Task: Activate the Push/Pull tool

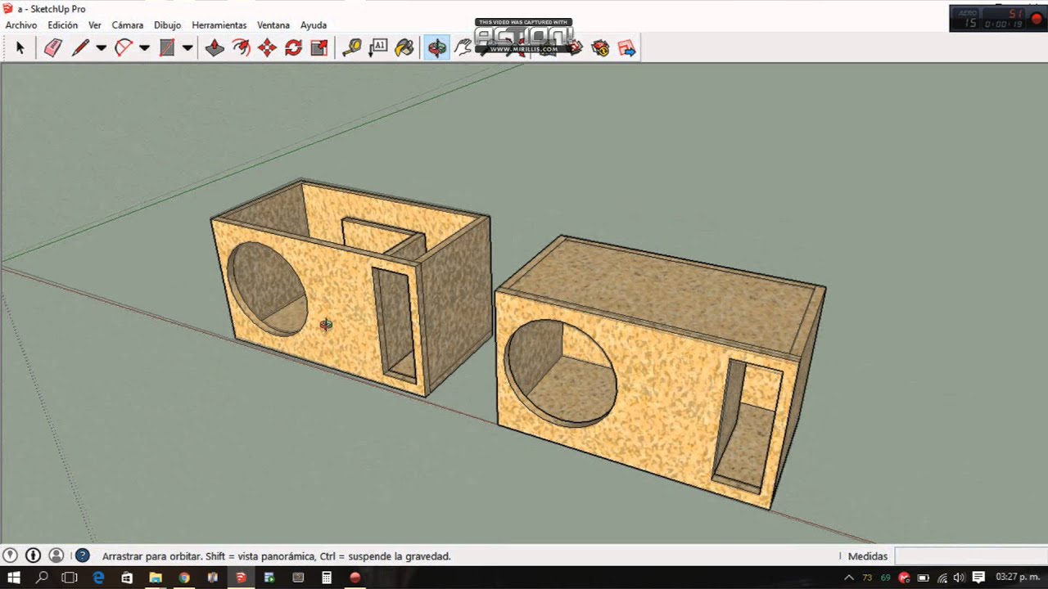Action: point(215,48)
